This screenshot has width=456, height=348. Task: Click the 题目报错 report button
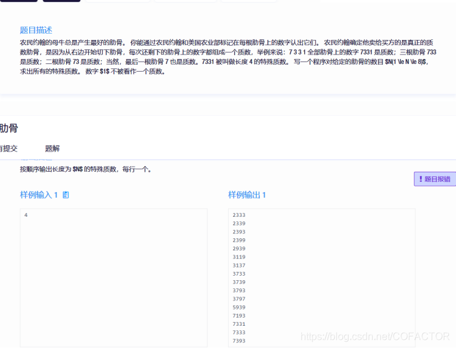(x=435, y=179)
